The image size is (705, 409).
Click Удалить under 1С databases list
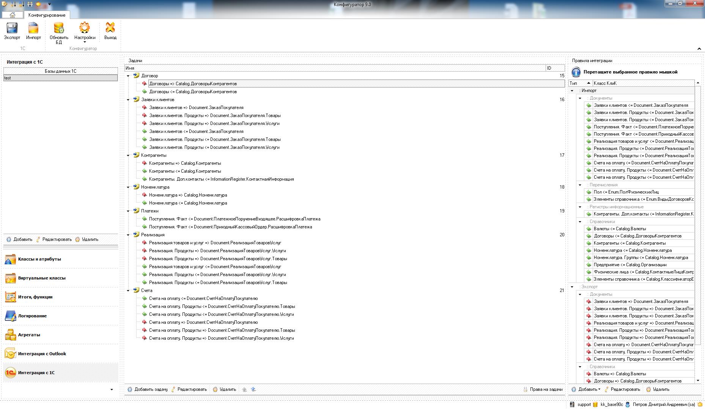pyautogui.click(x=87, y=239)
